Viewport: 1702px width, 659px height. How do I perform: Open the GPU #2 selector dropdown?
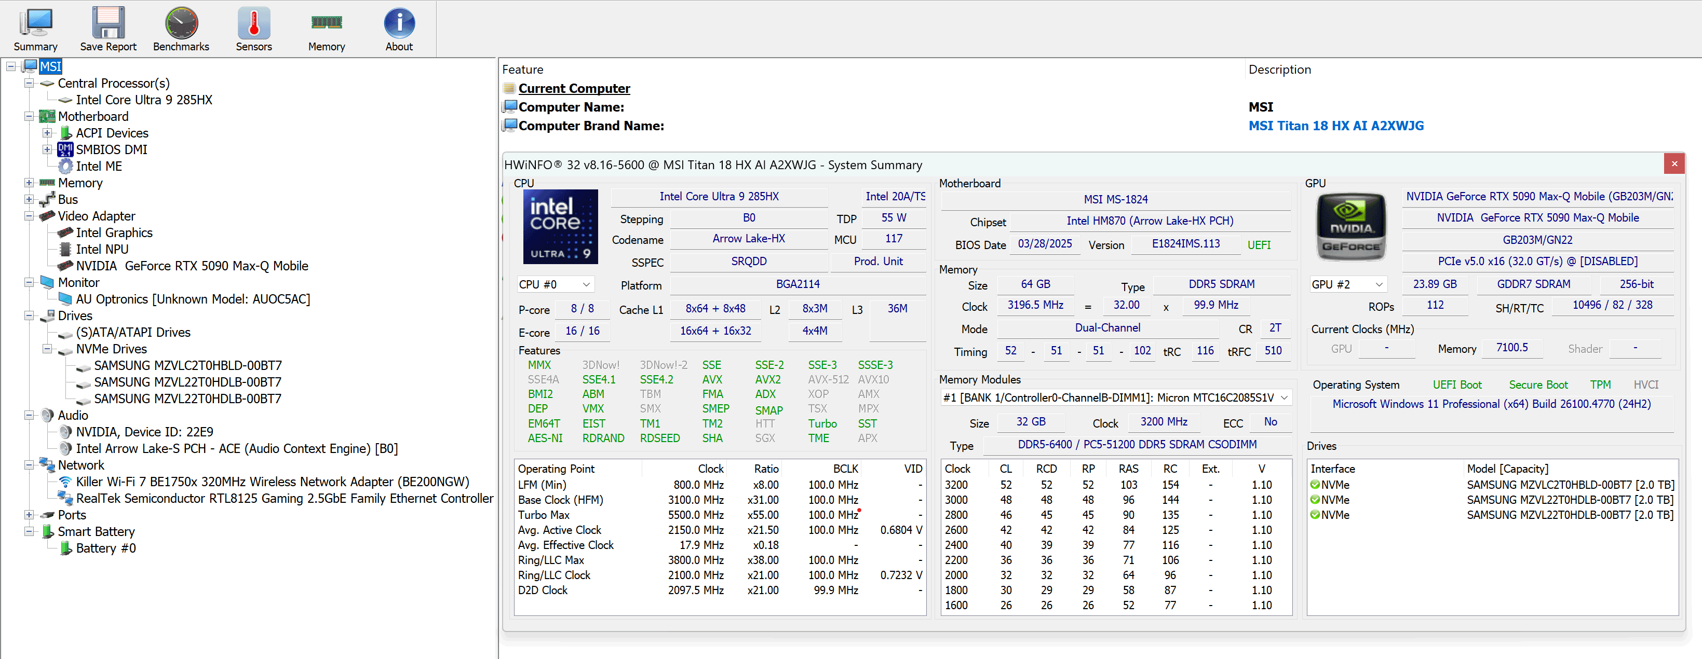point(1348,284)
